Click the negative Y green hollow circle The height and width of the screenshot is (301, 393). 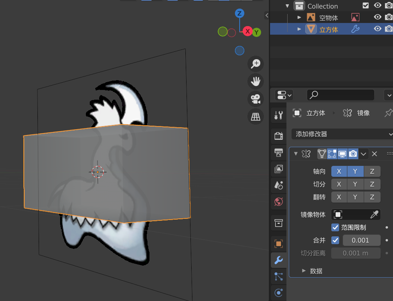(x=222, y=32)
